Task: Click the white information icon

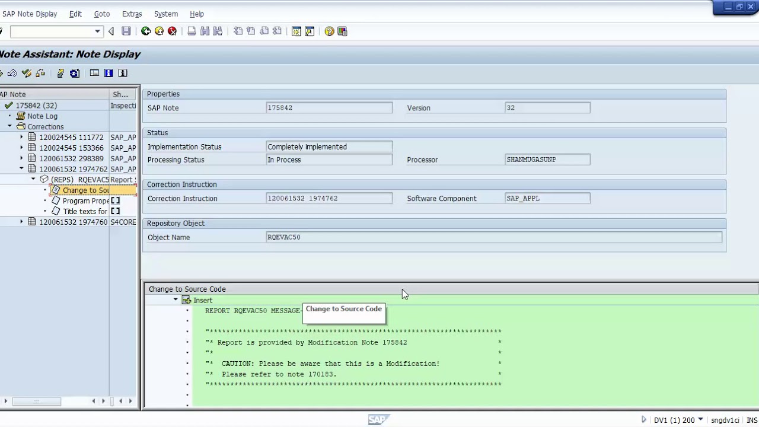Action: [123, 73]
